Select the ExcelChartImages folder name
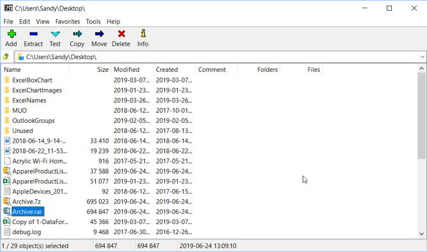The image size is (427, 252). coord(37,90)
